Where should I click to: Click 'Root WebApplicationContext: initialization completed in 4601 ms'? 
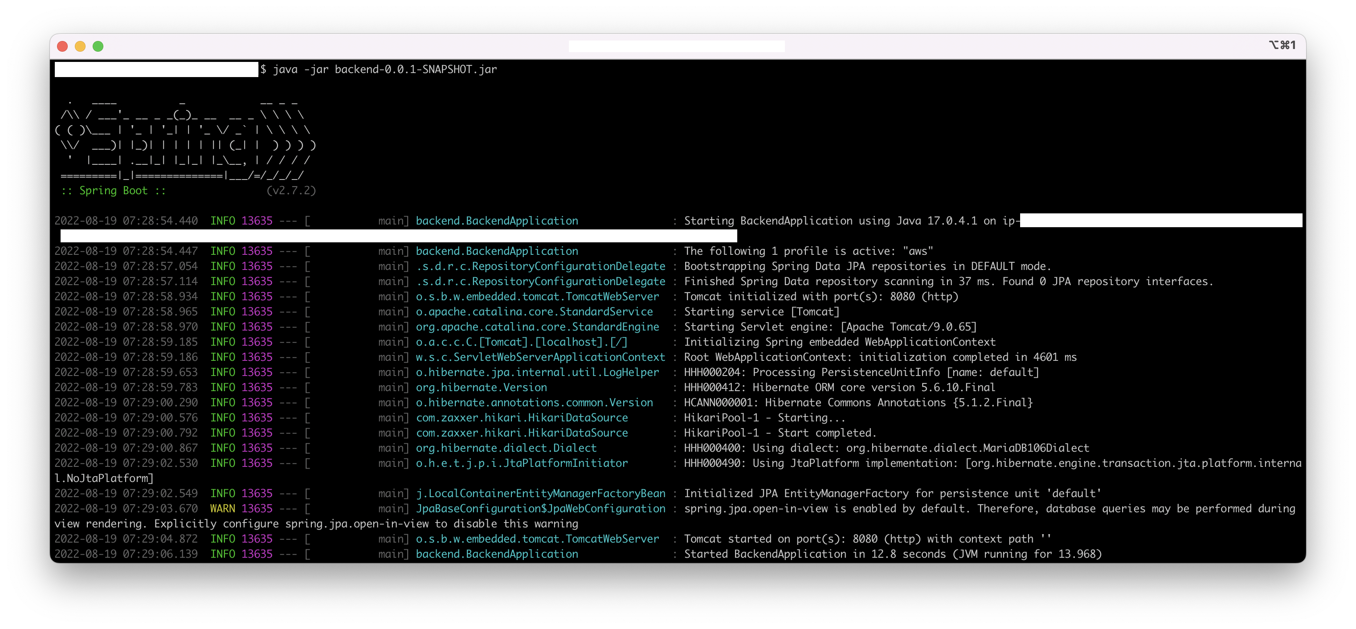[x=880, y=357]
